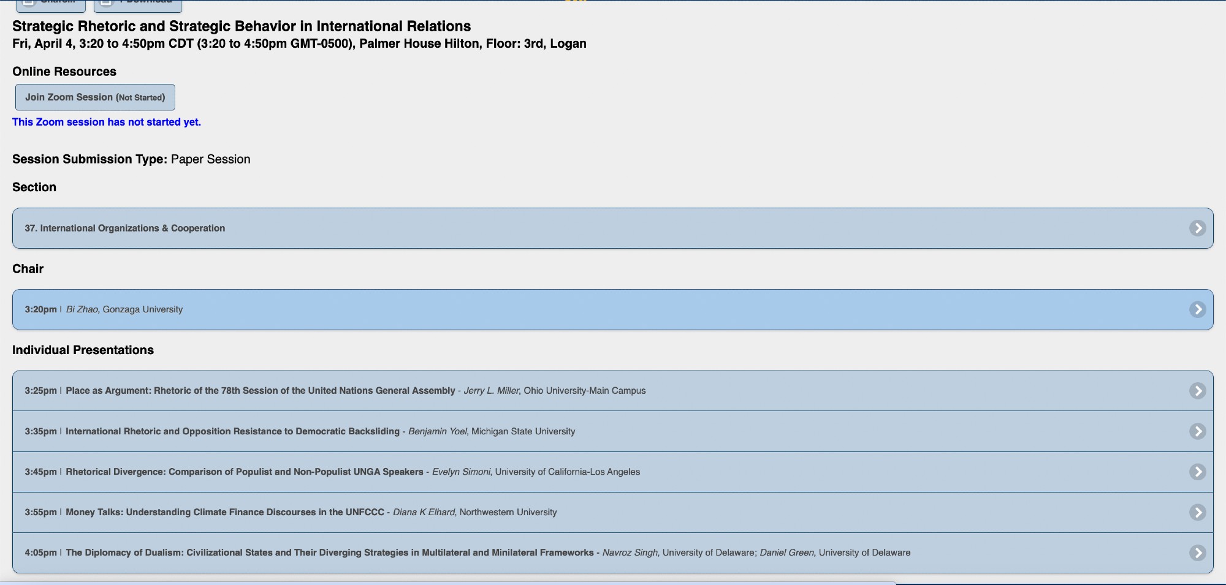Select Rhetorical Divergence populist UNGA speakers paper
This screenshot has width=1226, height=585.
click(x=244, y=472)
